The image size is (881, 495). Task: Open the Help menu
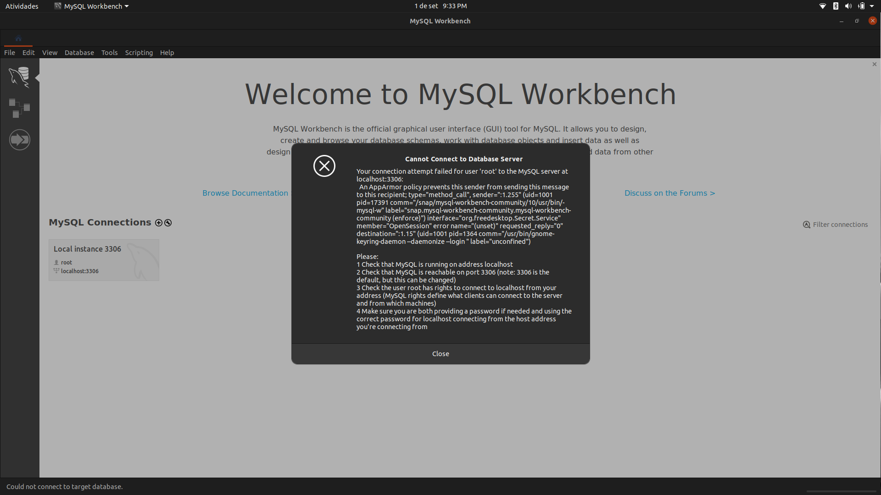pyautogui.click(x=167, y=53)
